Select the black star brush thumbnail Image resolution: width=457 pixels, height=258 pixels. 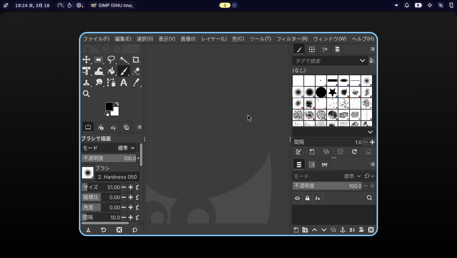click(332, 92)
